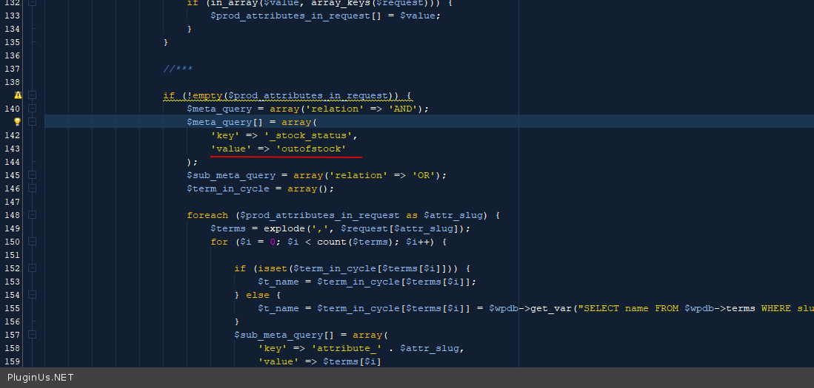The width and height of the screenshot is (814, 388).
Task: Click the get_var method call
Action: pyautogui.click(x=550, y=310)
